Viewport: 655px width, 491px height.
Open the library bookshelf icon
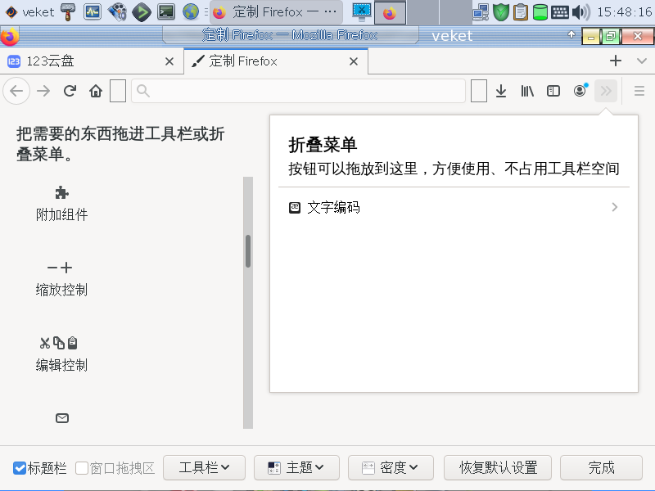click(x=527, y=91)
